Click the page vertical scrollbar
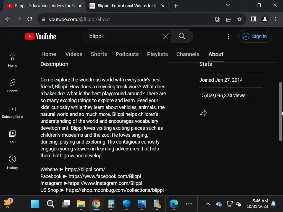This screenshot has height=212, width=283. pyautogui.click(x=280, y=111)
